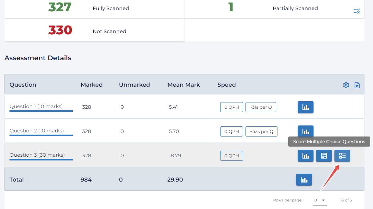373x209 pixels.
Task: Click the 0 QPH chip for Question 3
Action: [x=231, y=155]
